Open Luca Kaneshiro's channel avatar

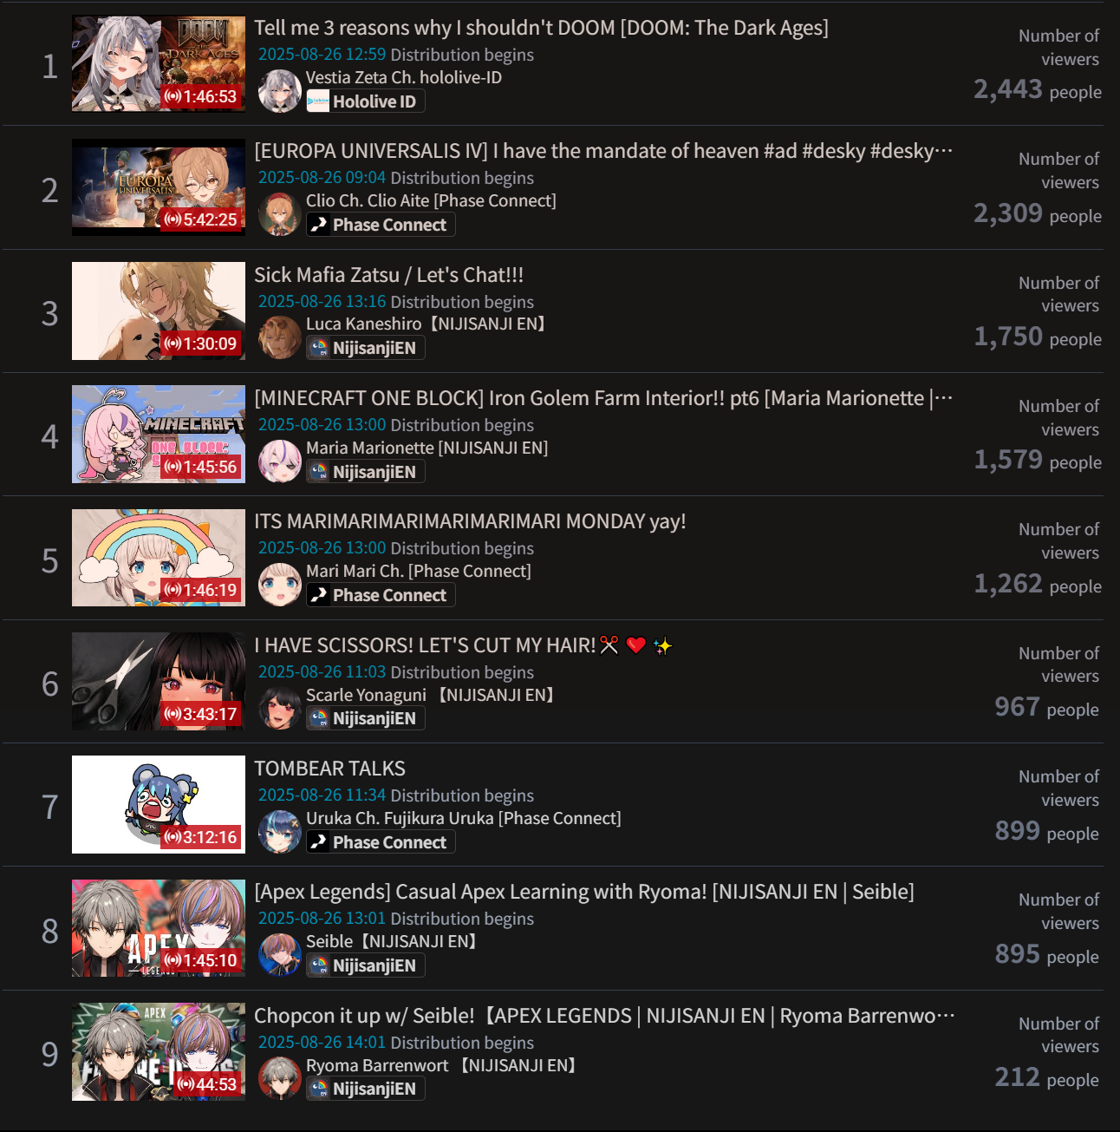point(280,337)
